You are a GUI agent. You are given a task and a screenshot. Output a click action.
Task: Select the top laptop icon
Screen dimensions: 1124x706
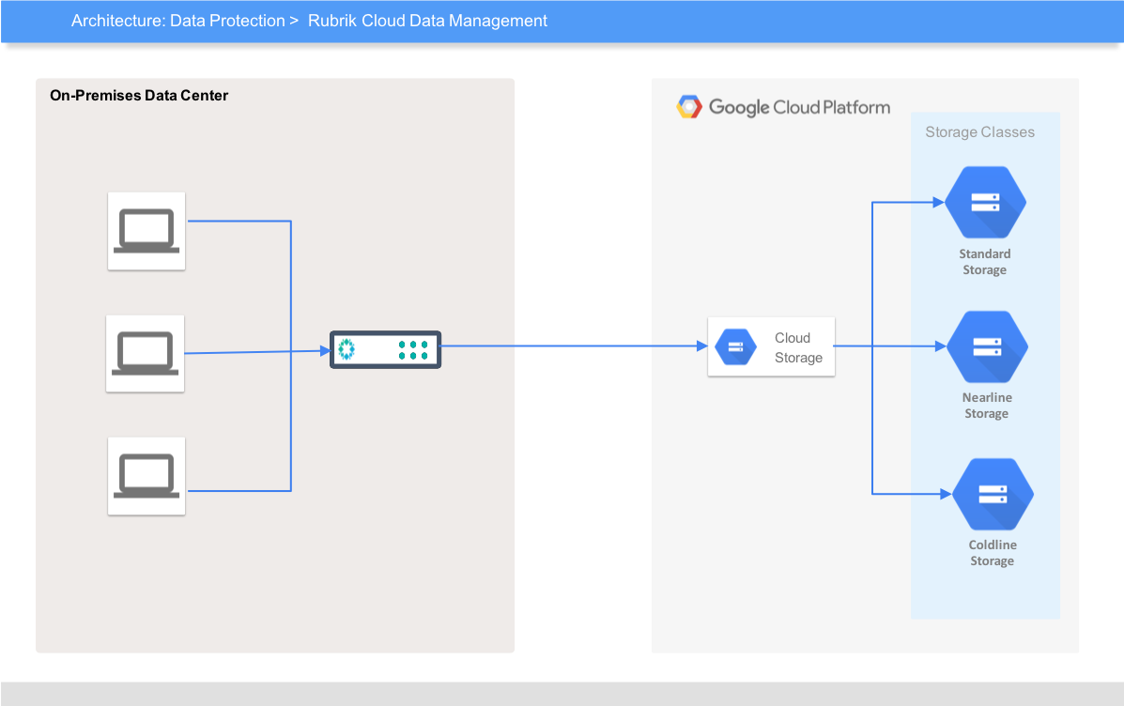(x=146, y=231)
